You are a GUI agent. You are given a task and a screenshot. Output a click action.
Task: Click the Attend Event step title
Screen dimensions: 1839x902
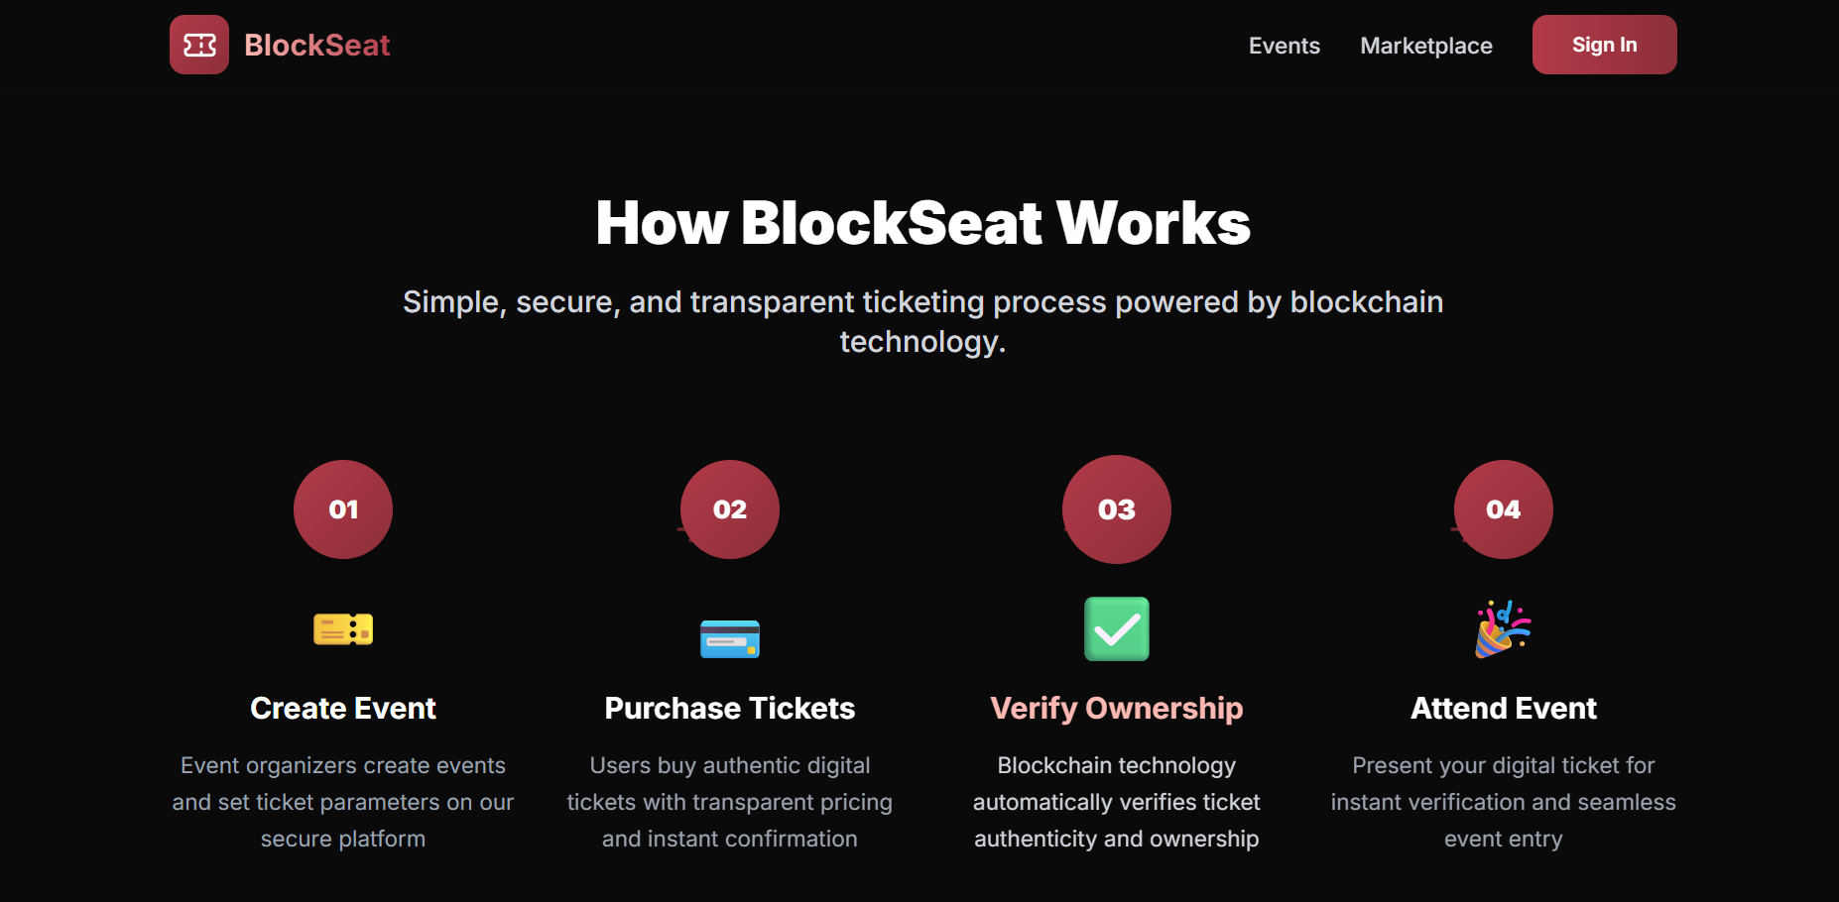[x=1503, y=709]
